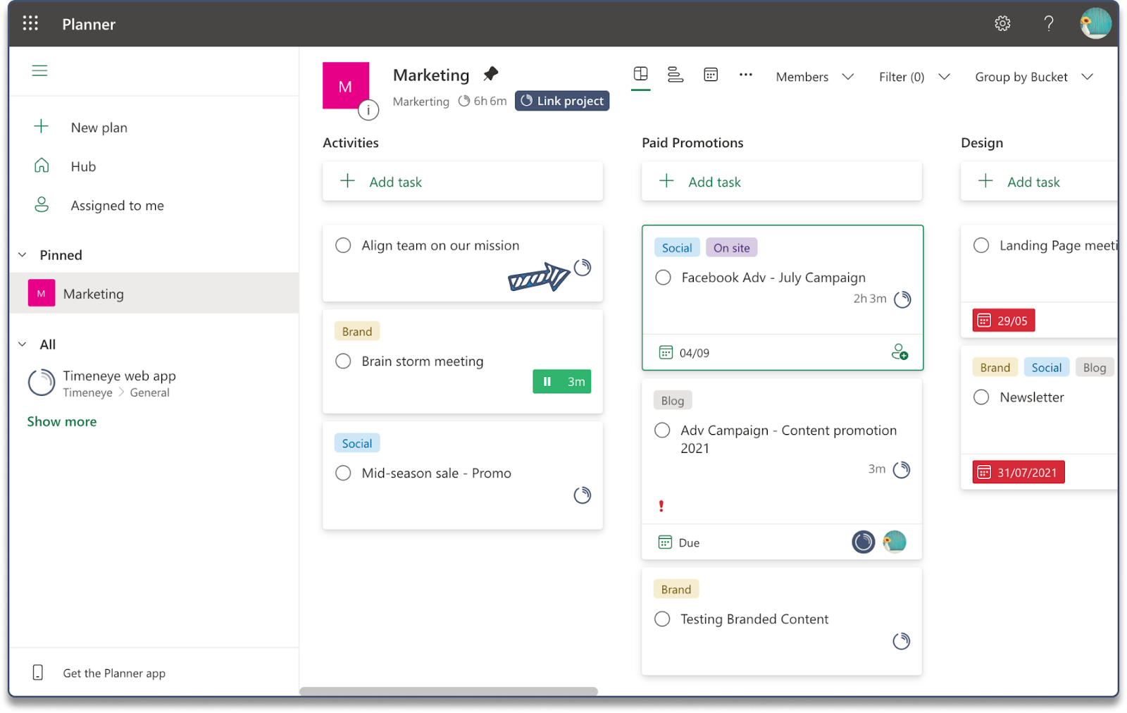The width and height of the screenshot is (1127, 713).
Task: Open the Filter (0) dropdown
Action: click(914, 77)
